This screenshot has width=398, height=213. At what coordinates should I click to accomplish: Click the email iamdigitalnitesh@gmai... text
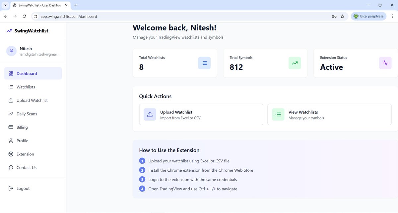click(x=39, y=54)
